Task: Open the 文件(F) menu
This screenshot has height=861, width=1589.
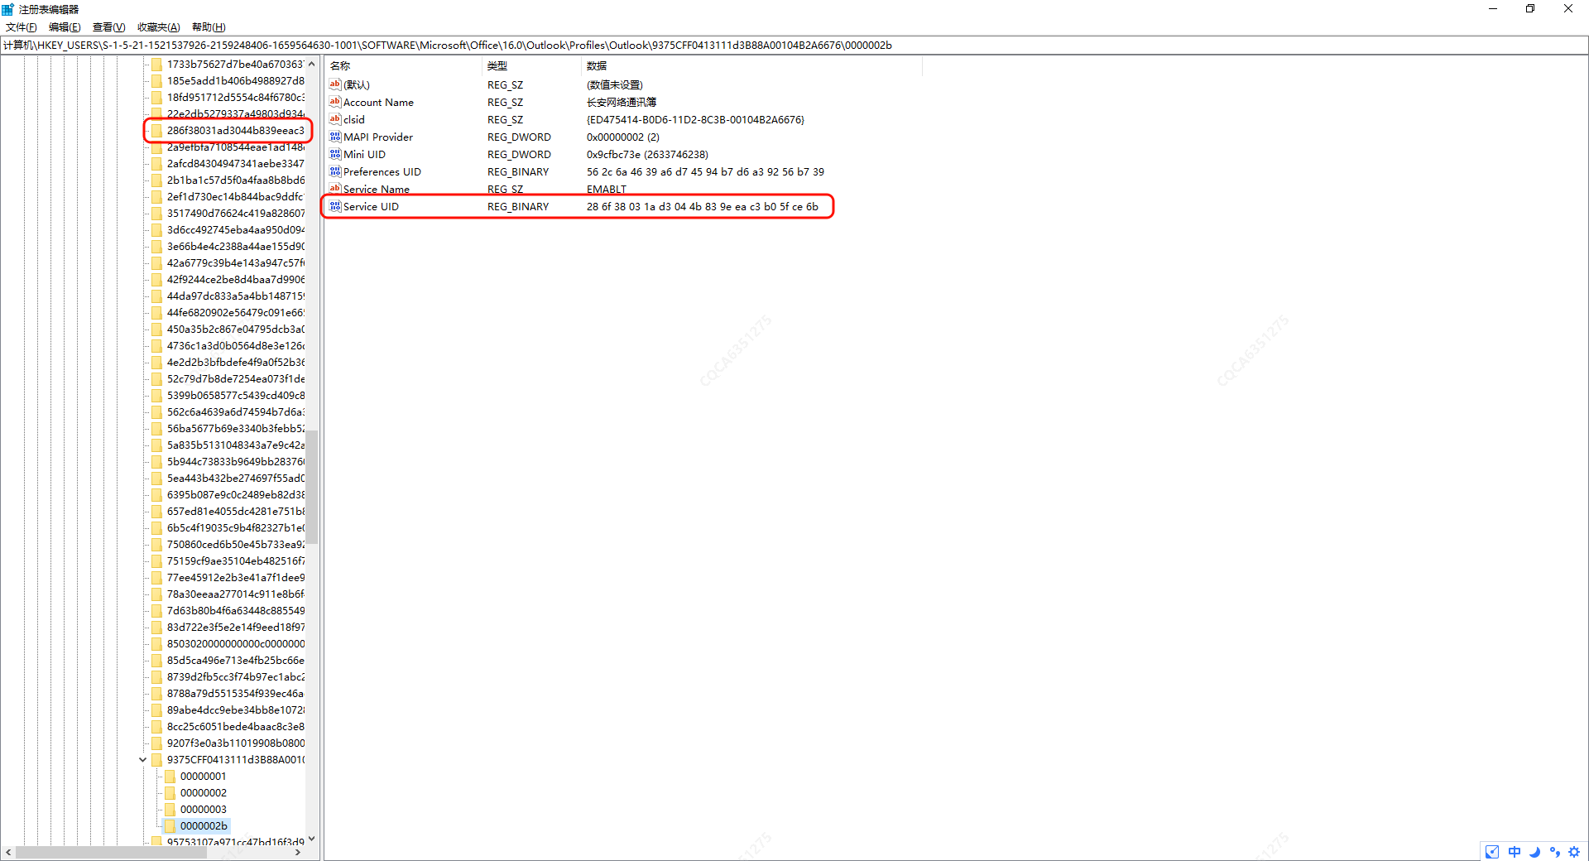Action: coord(22,27)
